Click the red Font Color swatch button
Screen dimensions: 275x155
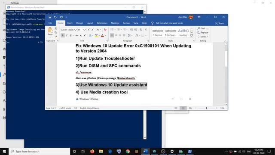(102, 35)
